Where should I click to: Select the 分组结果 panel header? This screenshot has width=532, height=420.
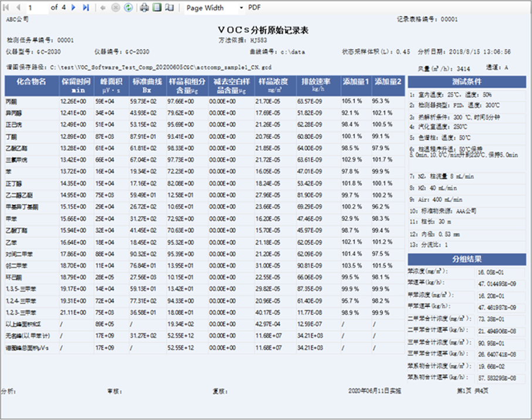tap(467, 260)
